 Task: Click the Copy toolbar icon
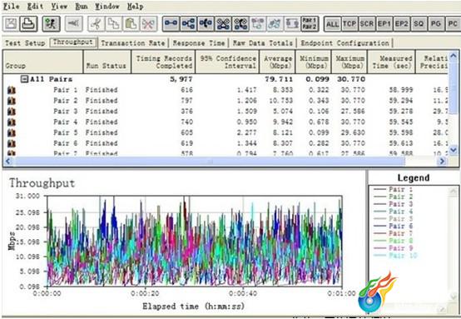click(x=113, y=24)
